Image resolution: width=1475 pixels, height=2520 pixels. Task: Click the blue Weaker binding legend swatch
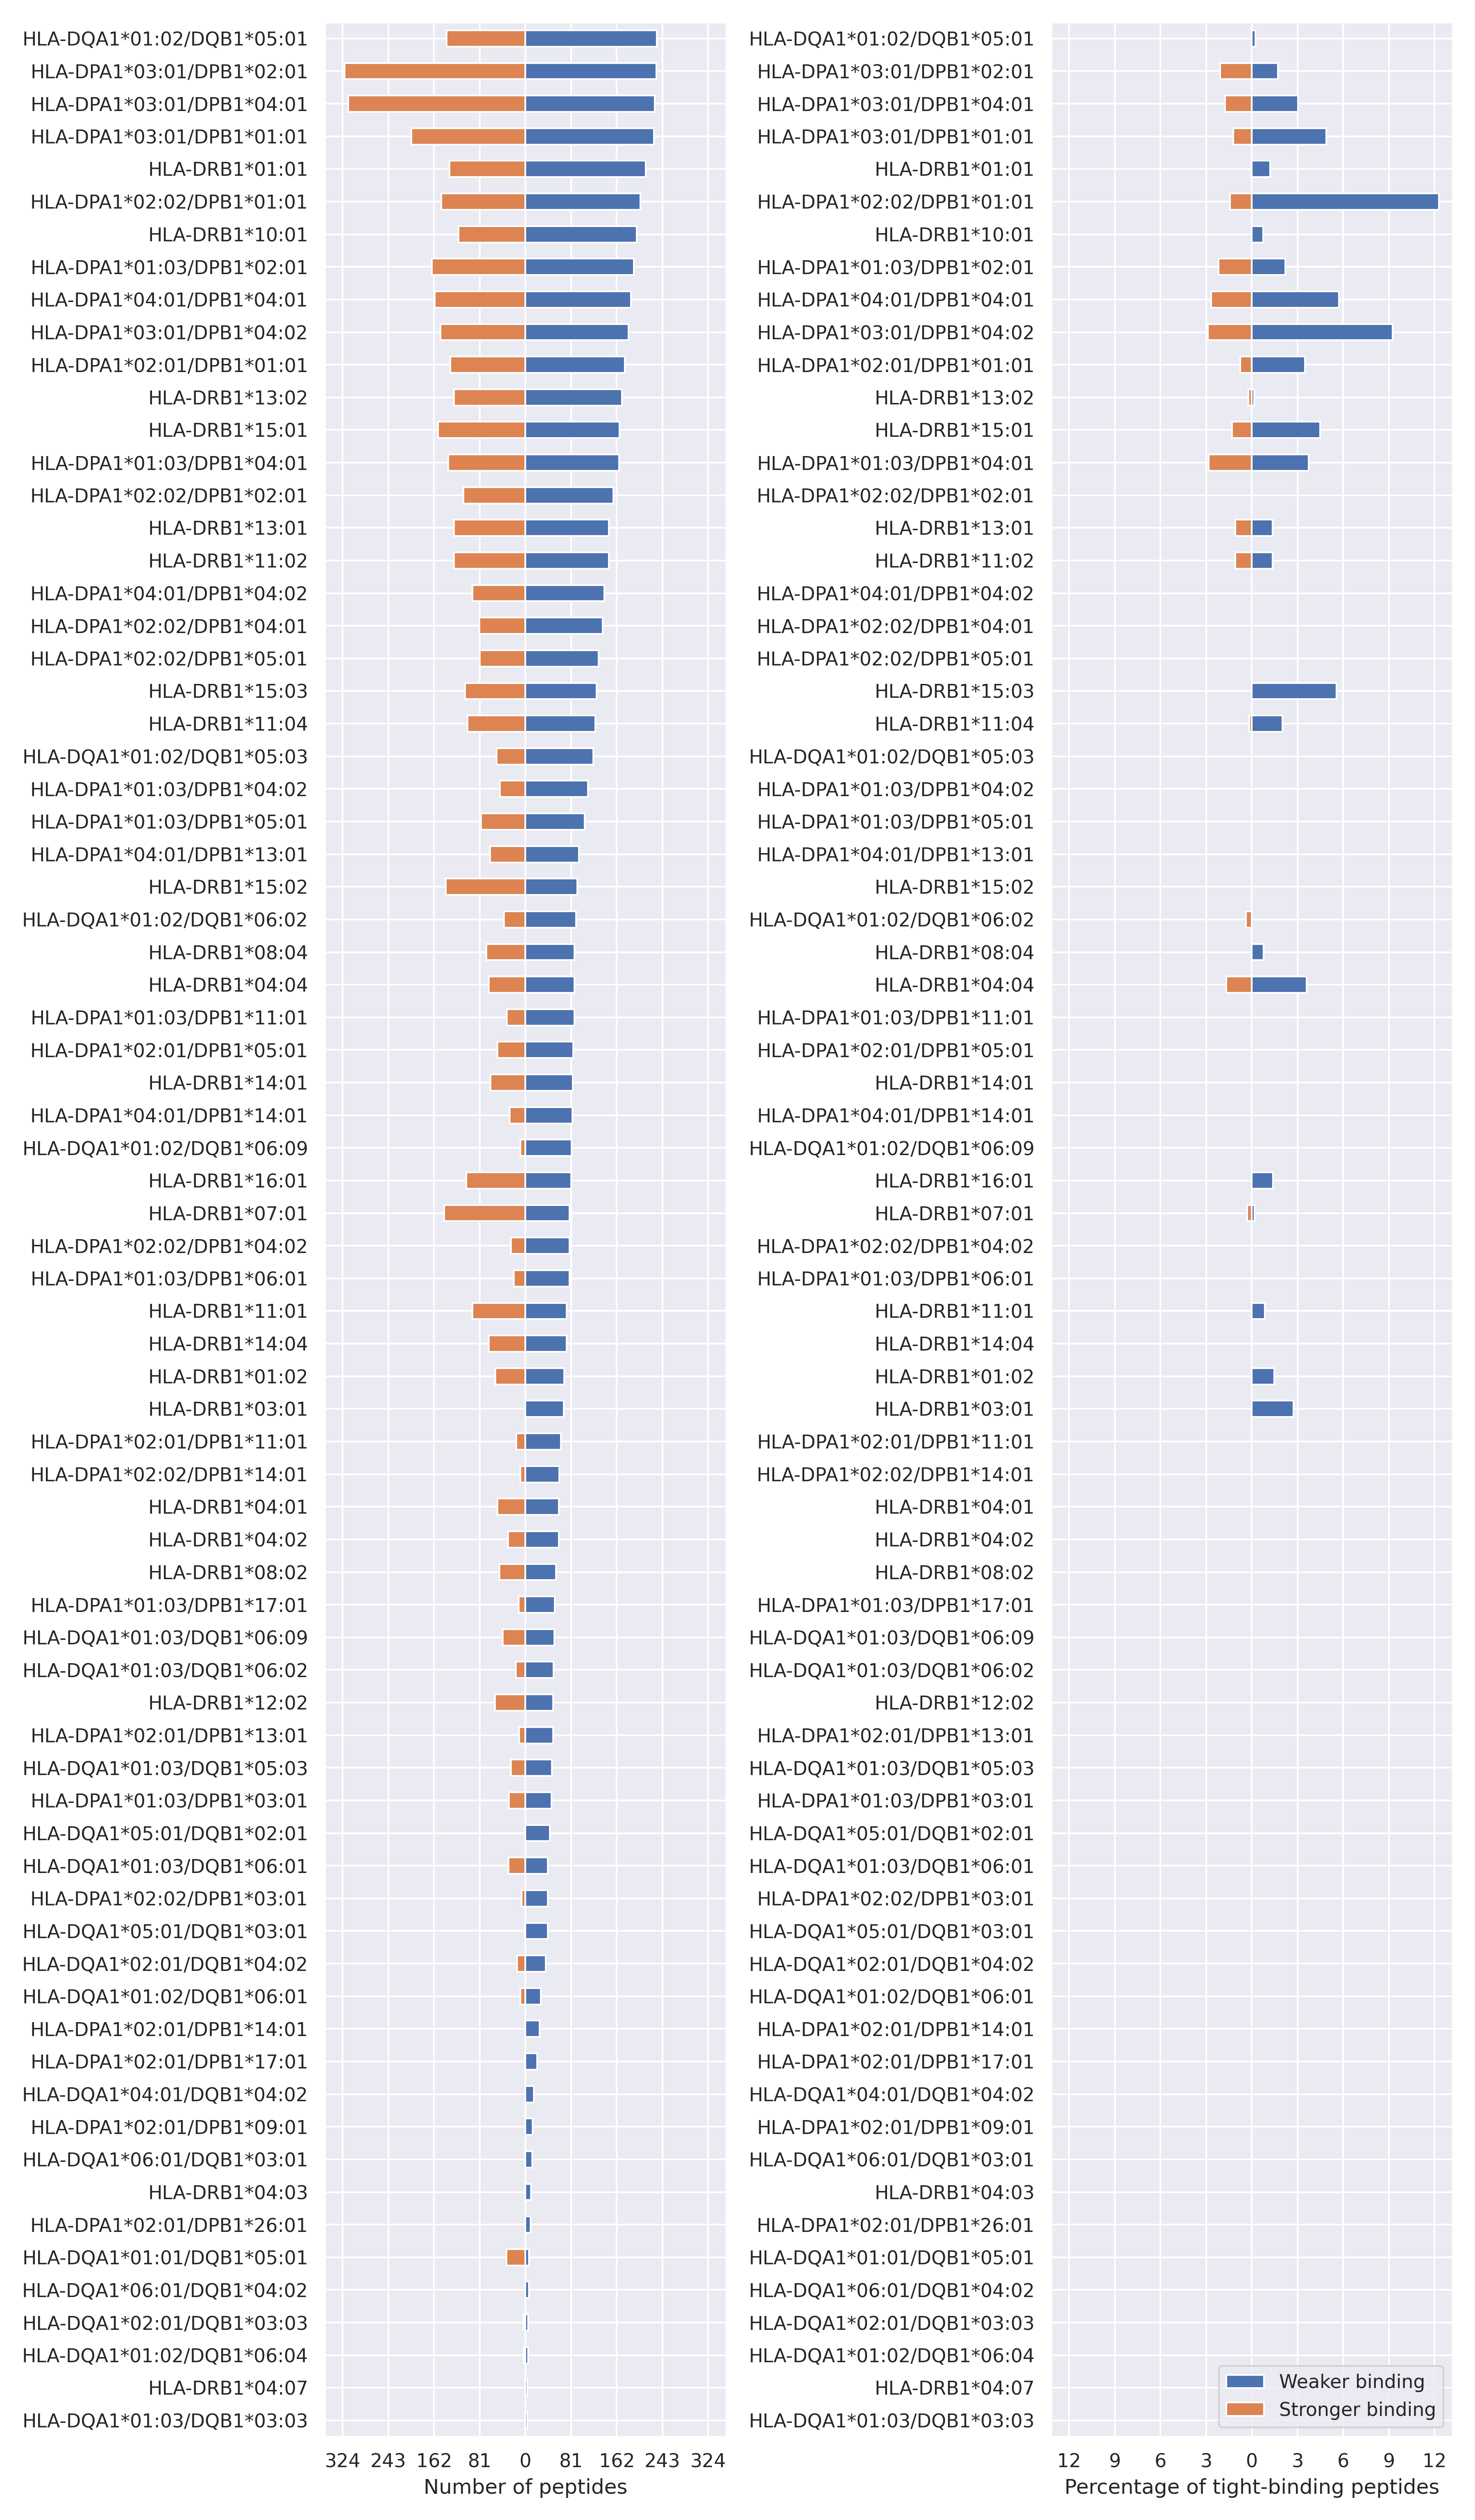(x=1245, y=2381)
